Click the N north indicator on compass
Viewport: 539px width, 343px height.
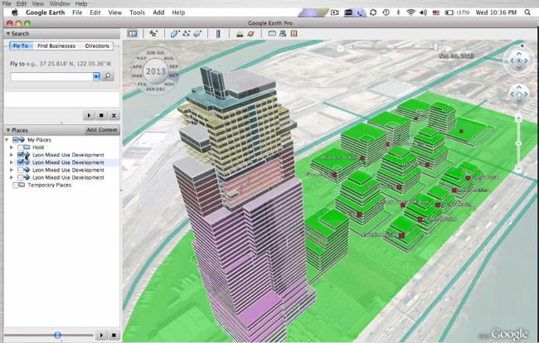click(522, 46)
